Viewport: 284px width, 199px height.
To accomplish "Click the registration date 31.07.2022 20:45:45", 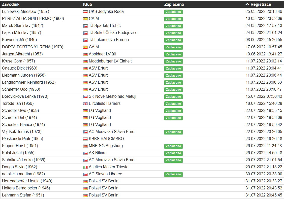I will (x=264, y=195).
